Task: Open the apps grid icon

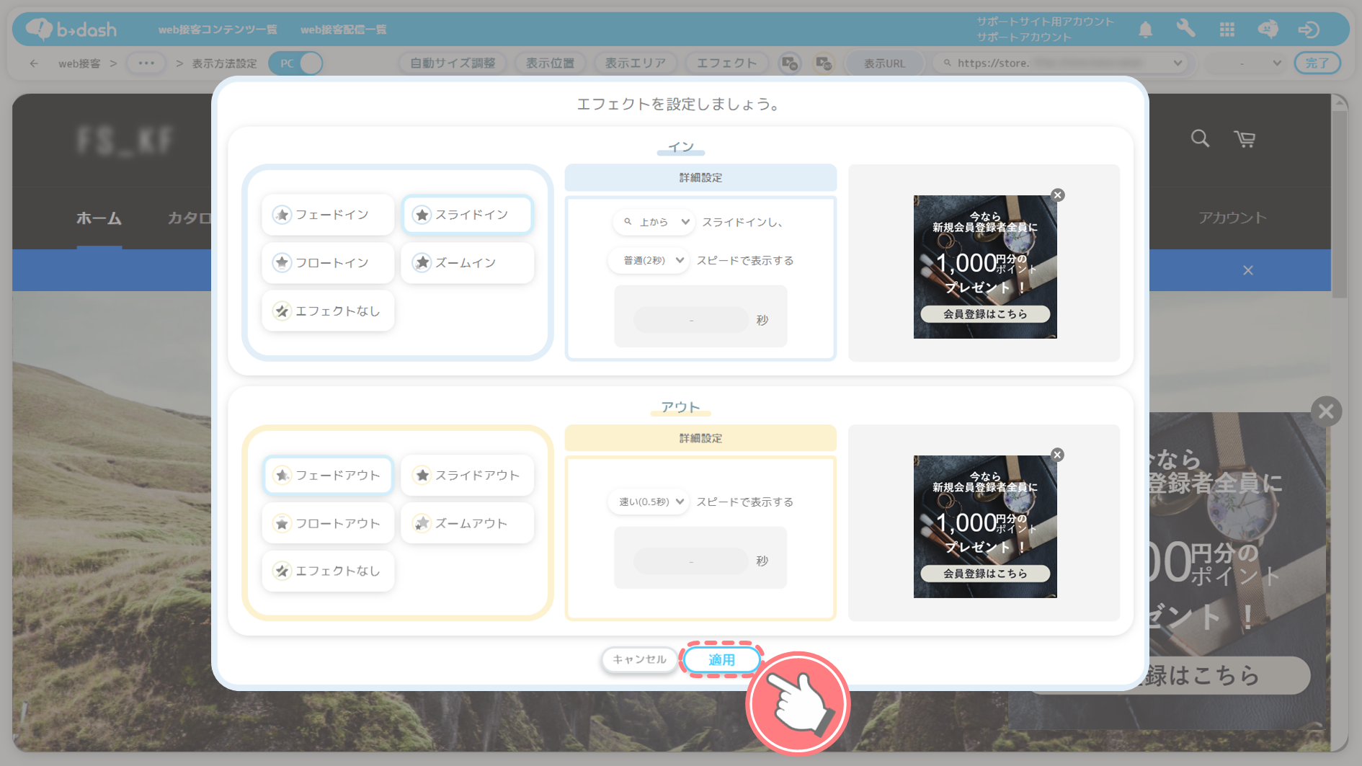Action: coord(1227,30)
